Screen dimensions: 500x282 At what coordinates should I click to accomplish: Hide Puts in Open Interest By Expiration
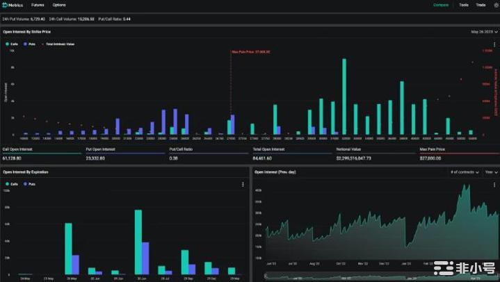(29, 184)
